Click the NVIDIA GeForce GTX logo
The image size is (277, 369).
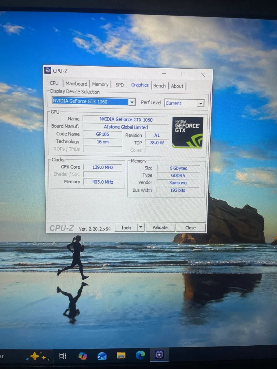click(x=188, y=133)
